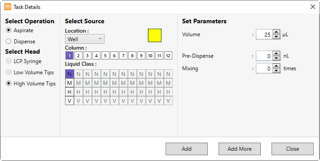Click the yellow color swatch
This screenshot has height=161, width=320.
tap(155, 35)
